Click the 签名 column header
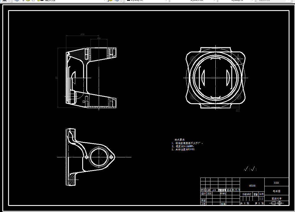 (229, 190)
